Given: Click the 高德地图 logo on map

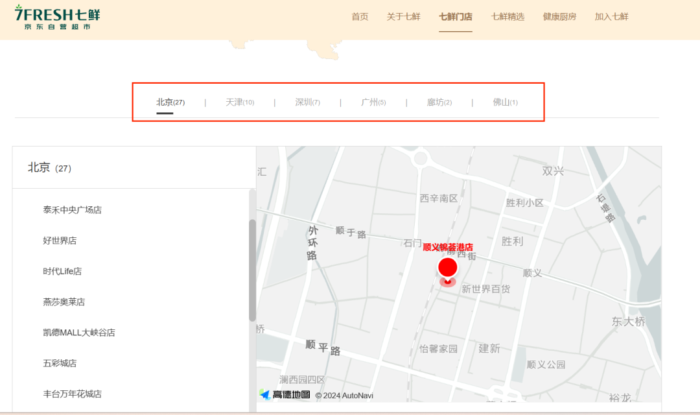Looking at the screenshot, I should (285, 394).
